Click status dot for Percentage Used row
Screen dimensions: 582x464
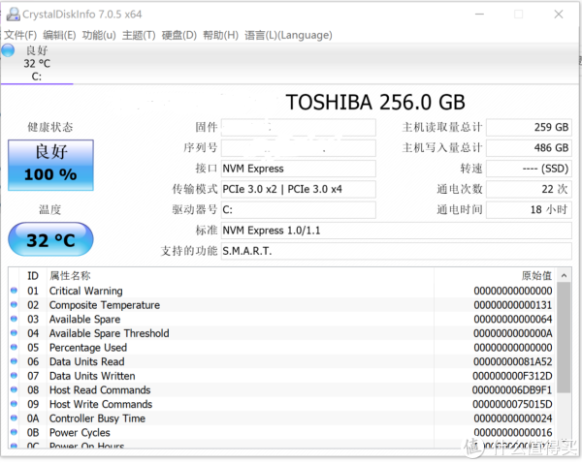point(14,347)
